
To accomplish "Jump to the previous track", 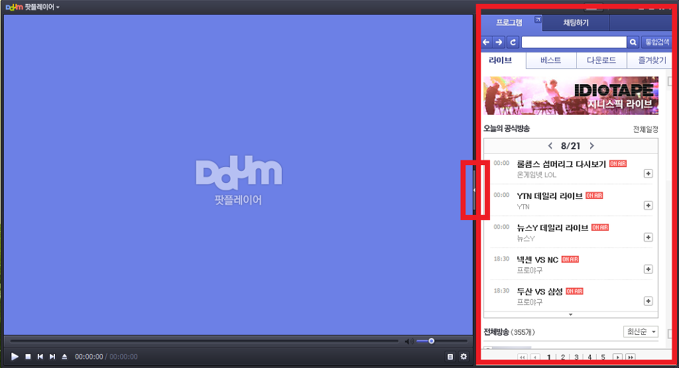I will (x=40, y=357).
